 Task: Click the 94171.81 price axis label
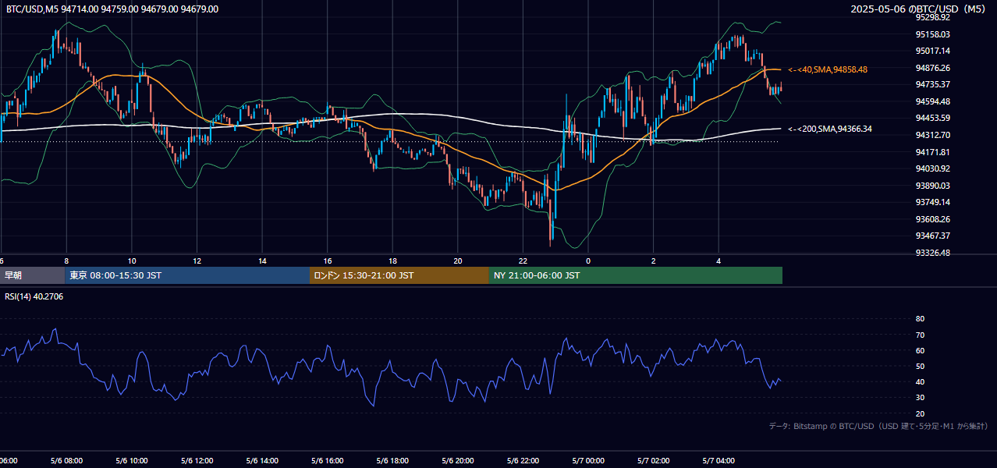pyautogui.click(x=932, y=152)
